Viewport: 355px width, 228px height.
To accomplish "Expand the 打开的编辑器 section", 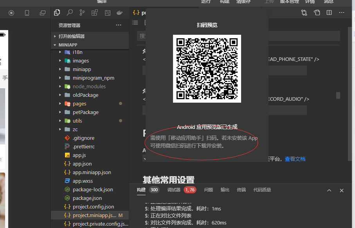I will pos(90,36).
